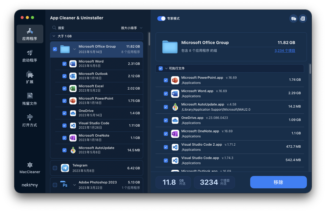Open the 扩展 sidebar tab

(30, 77)
